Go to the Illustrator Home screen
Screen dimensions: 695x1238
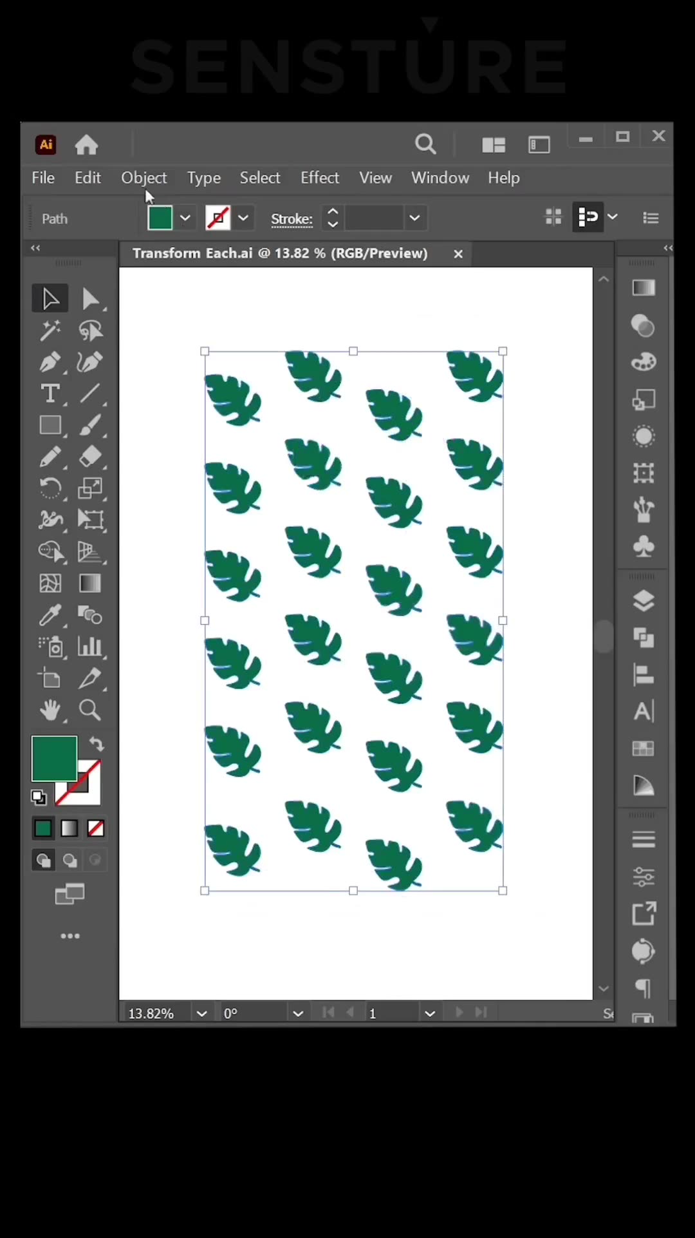tap(86, 145)
